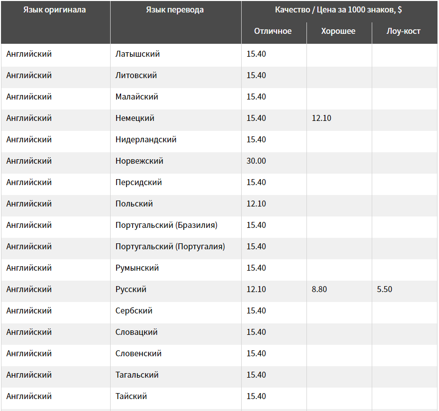Click the Качество / Цена за 1000 знаков header
Image resolution: width=439 pixels, height=411 pixels.
point(338,10)
